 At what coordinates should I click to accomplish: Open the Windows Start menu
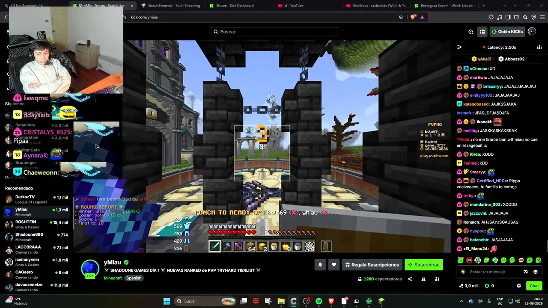(167, 301)
